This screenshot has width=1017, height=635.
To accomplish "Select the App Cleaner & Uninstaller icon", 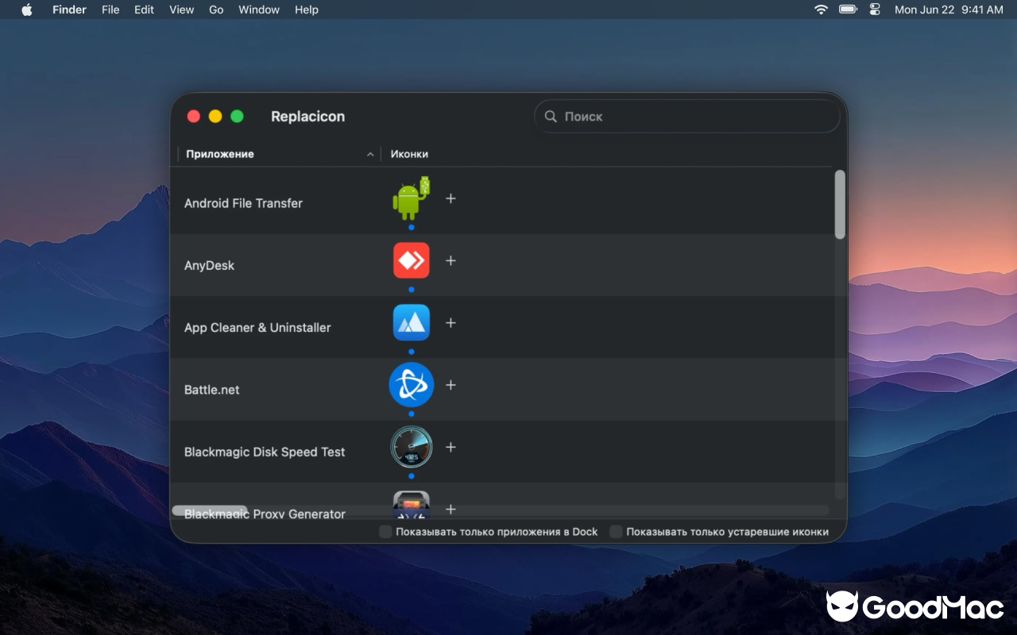I will click(412, 322).
